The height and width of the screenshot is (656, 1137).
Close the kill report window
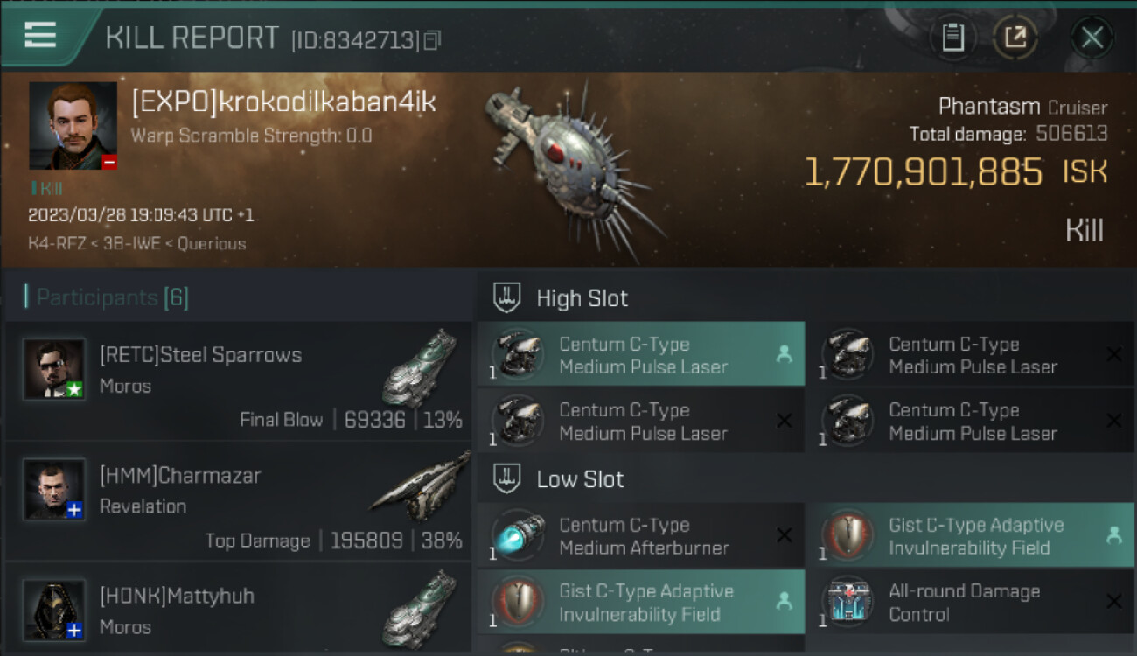pos(1092,38)
